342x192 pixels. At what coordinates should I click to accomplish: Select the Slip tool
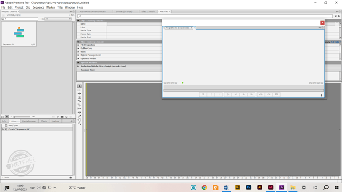tap(80, 108)
